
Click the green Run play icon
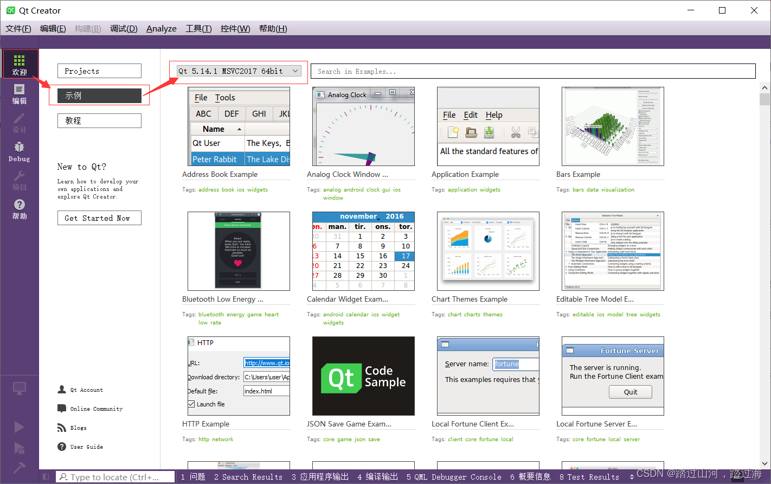[20, 426]
